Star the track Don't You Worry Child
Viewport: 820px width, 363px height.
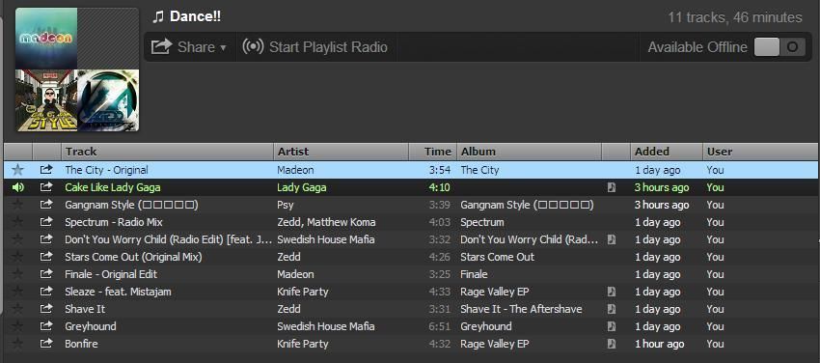tap(17, 239)
